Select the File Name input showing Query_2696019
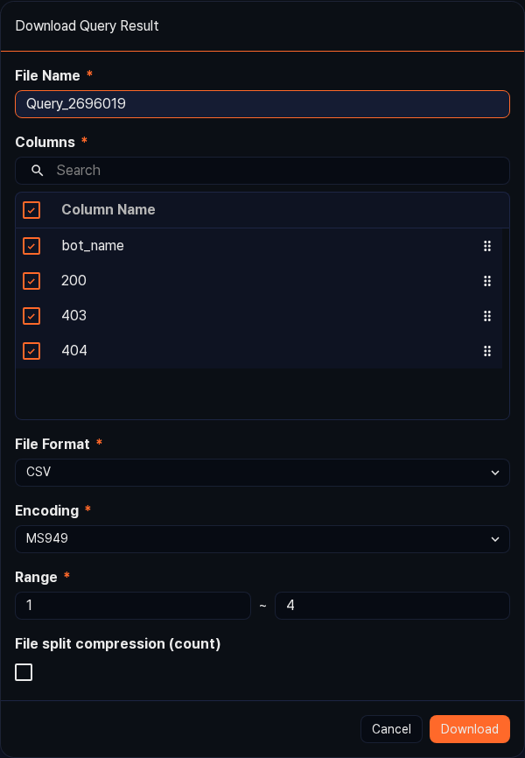The width and height of the screenshot is (525, 758). pos(262,104)
